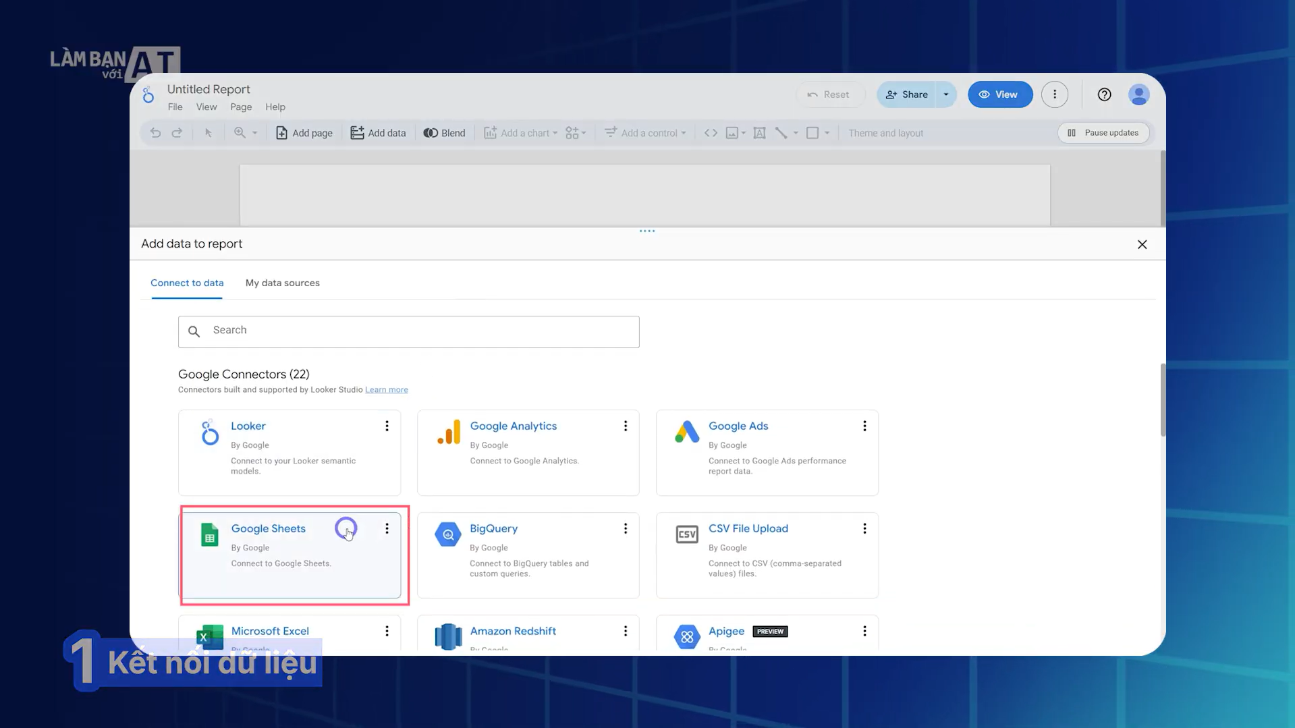This screenshot has height=728, width=1295.
Task: Click the blue View button
Action: [999, 94]
